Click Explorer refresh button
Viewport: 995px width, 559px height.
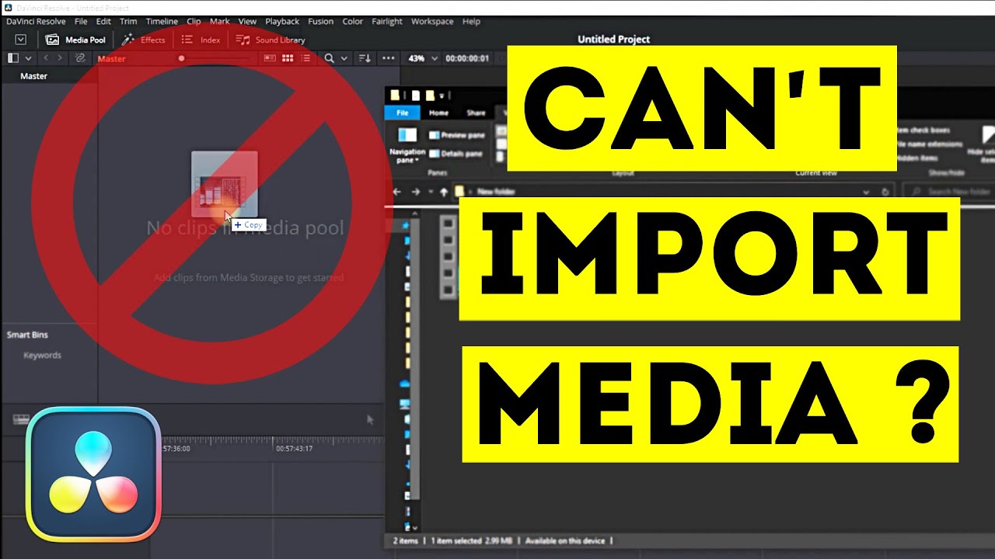885,192
